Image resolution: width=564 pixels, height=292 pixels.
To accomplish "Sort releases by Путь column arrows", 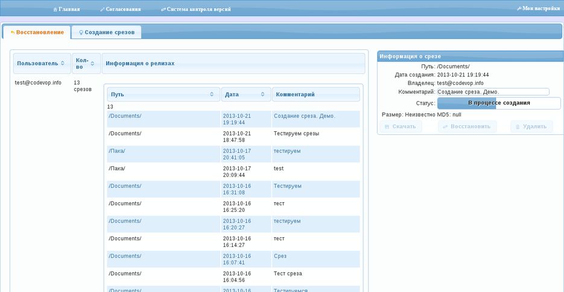I will tap(211, 95).
